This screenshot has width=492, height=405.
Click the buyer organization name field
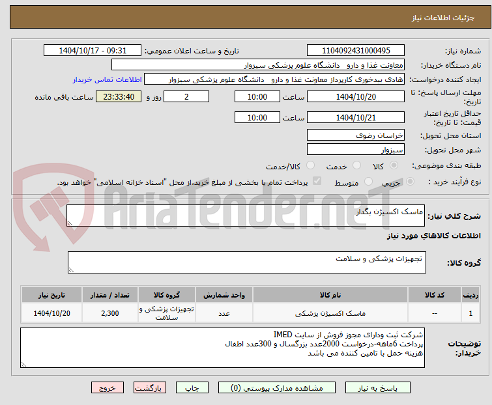click(258, 65)
